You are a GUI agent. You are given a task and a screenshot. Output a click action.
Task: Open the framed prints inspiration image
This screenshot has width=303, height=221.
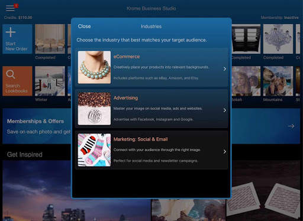[x=263, y=191]
